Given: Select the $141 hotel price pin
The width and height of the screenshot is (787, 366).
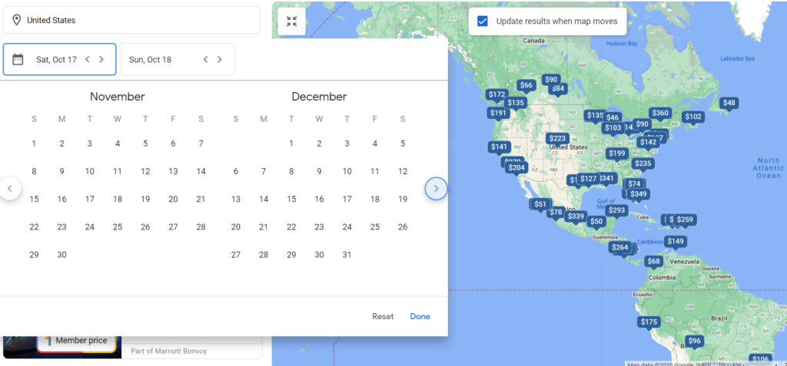Looking at the screenshot, I should [x=500, y=147].
